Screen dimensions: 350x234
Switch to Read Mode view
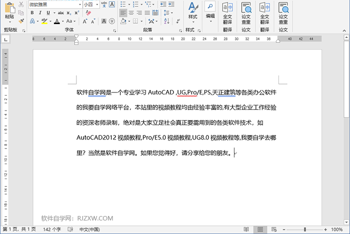(x=246, y=229)
